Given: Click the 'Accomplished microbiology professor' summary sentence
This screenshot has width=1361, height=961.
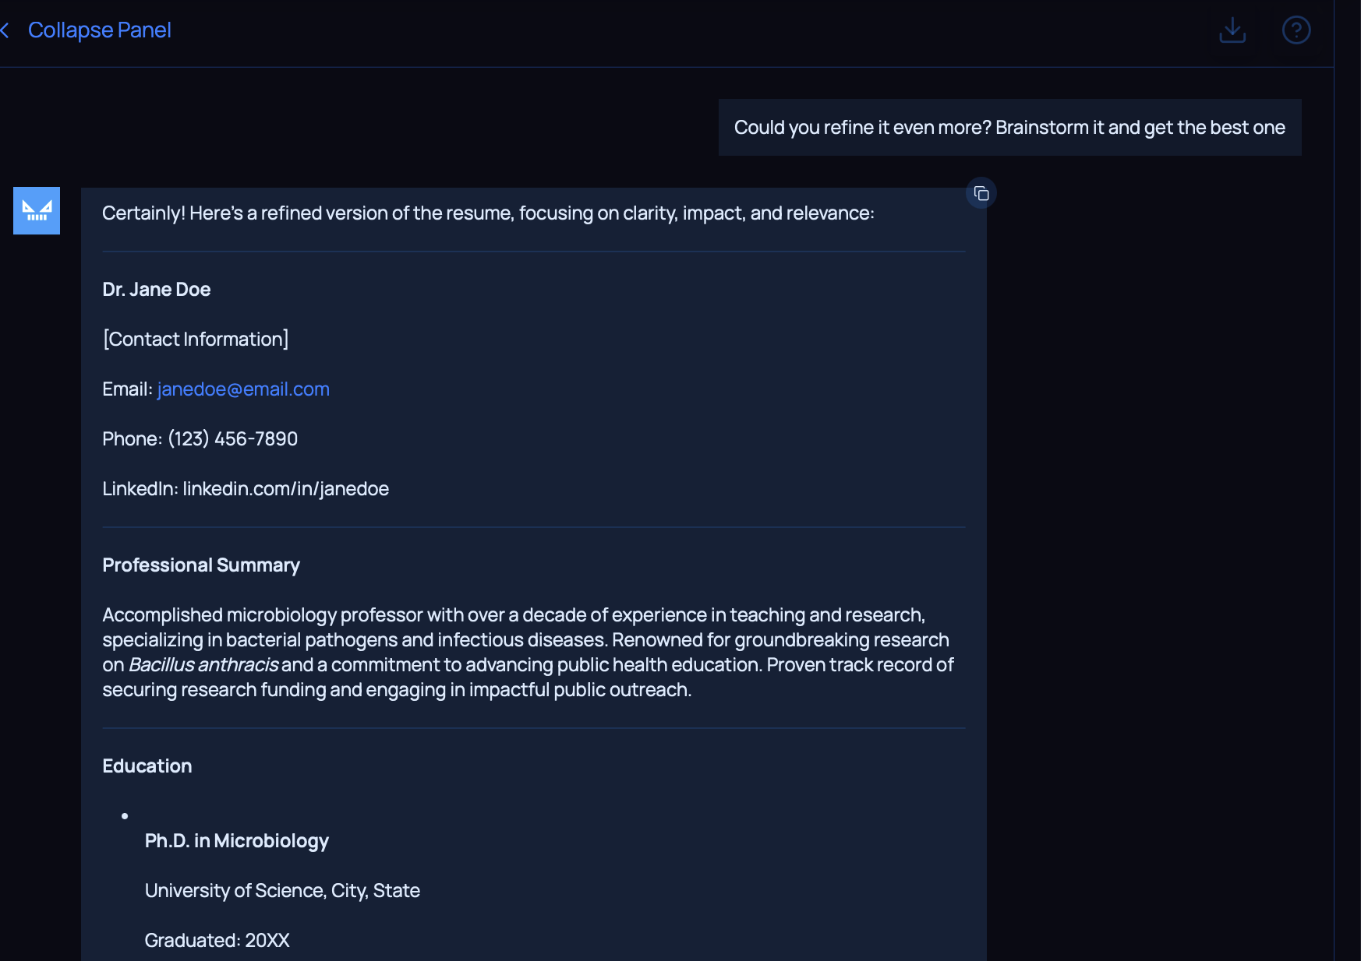Looking at the screenshot, I should tap(513, 615).
